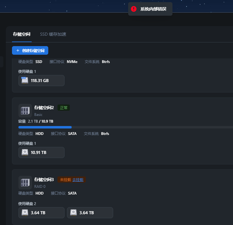Click the 未挂载 status label

[65, 180]
